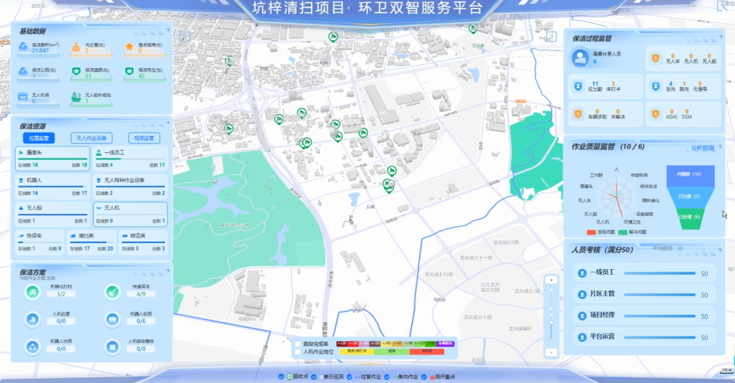Enable the 人机作业岗位 checkbox
Viewport: 735px width, 383px height.
click(x=298, y=351)
